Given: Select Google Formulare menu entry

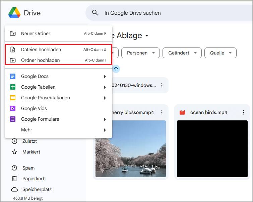Looking at the screenshot, I should tap(59, 119).
